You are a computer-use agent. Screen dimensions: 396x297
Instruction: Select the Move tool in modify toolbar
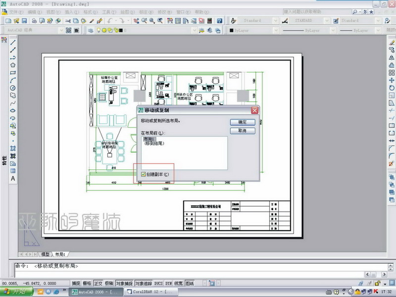392,80
